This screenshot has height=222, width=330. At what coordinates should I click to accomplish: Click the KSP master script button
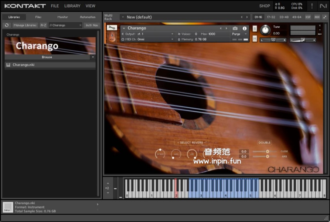(x=308, y=17)
